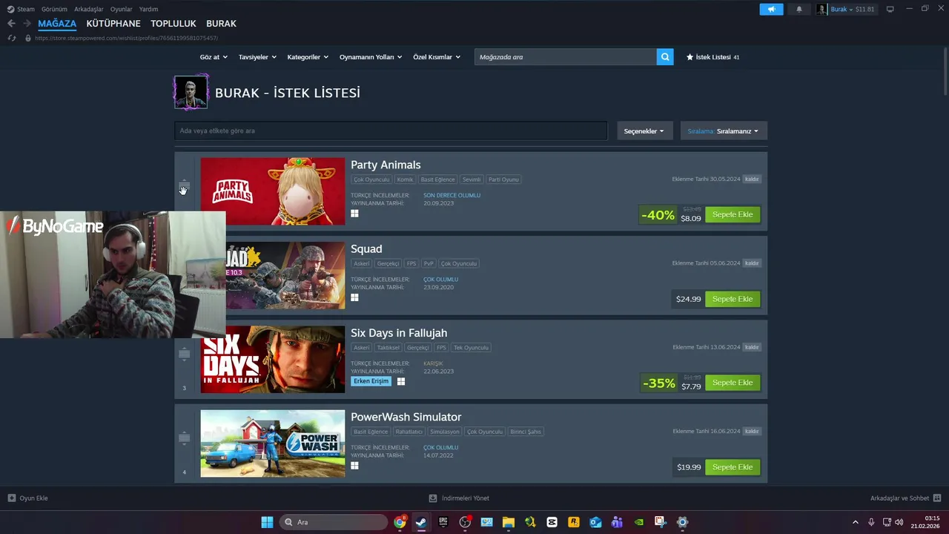
Task: Switch to MAĞAZA tab
Action: [57, 24]
